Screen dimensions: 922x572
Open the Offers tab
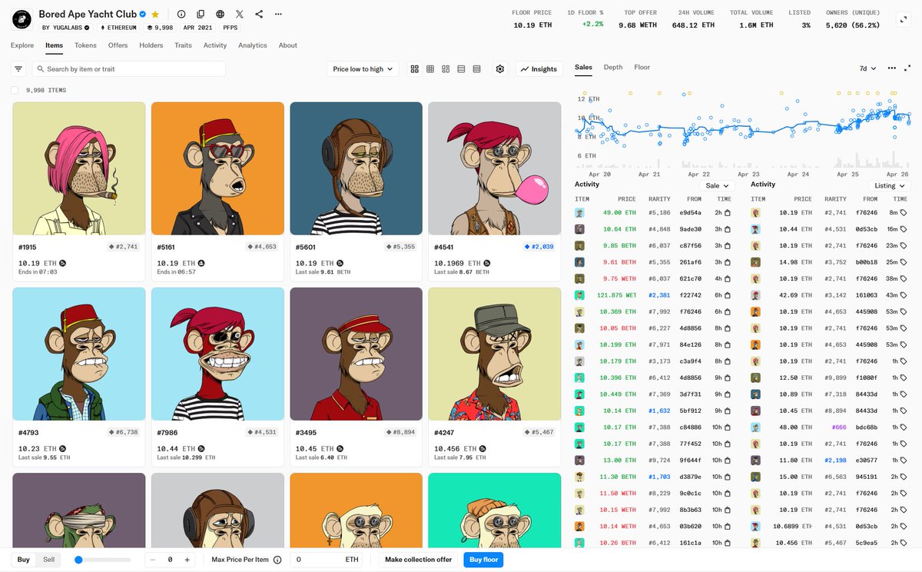tap(118, 45)
